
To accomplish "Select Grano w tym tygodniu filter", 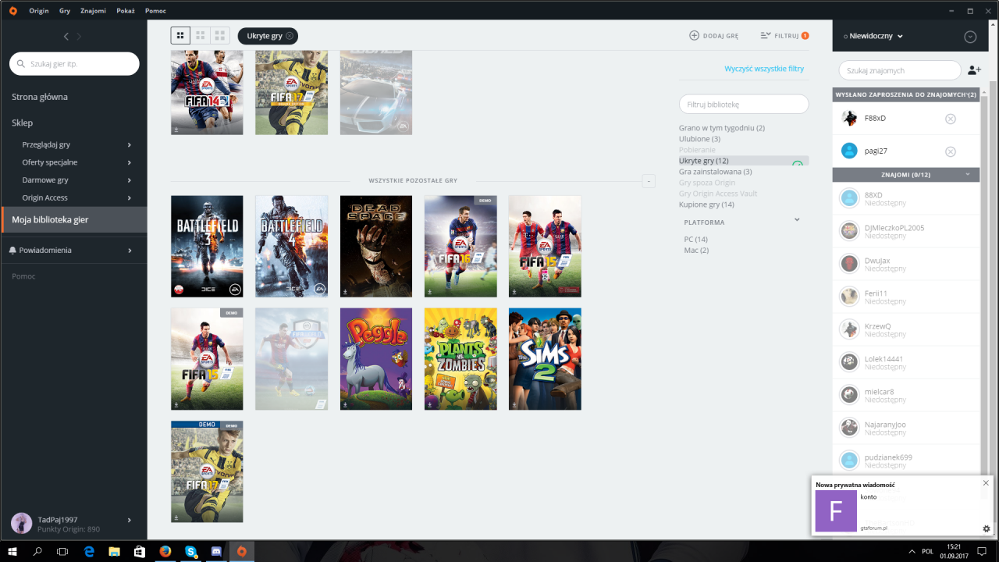I will pos(722,128).
